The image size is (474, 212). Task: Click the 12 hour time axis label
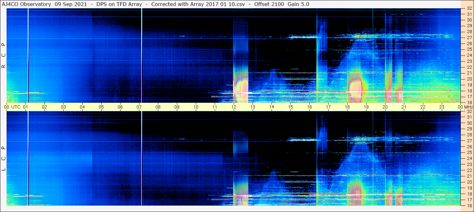coord(234,107)
